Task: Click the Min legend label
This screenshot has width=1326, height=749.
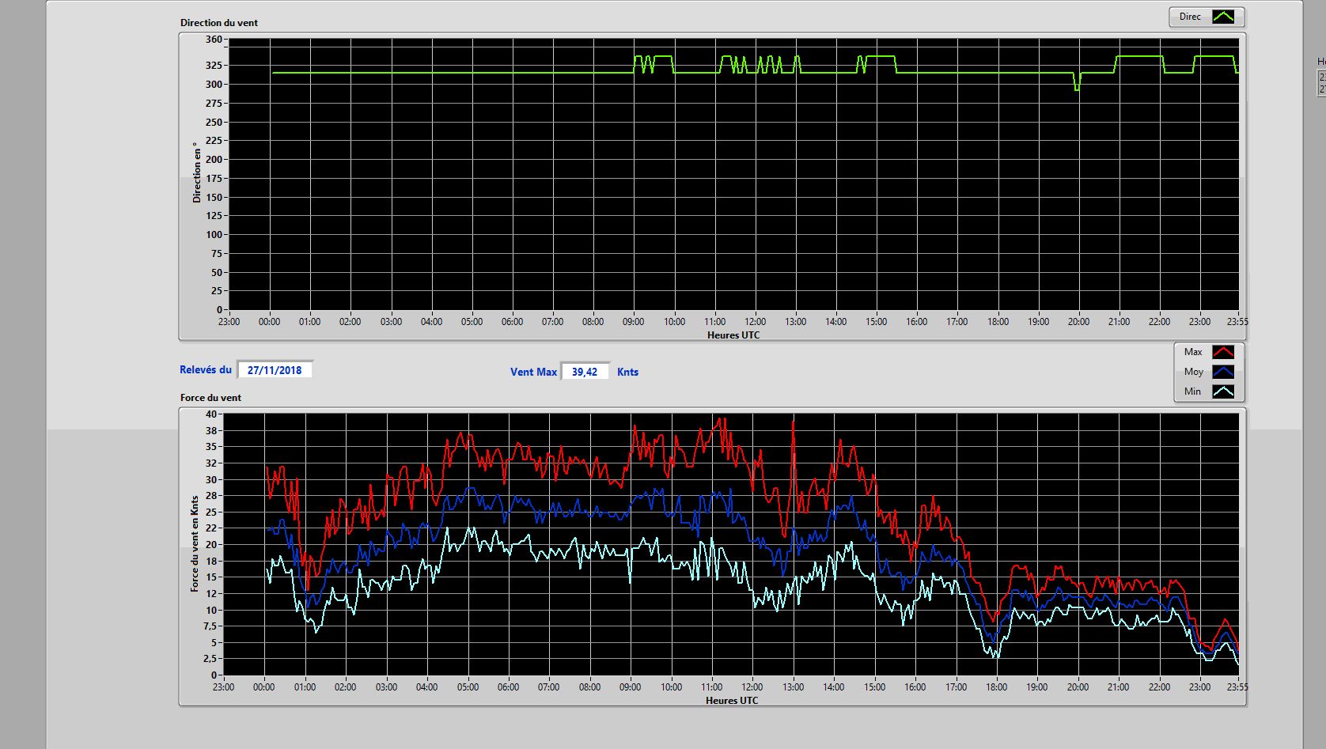Action: pyautogui.click(x=1192, y=392)
